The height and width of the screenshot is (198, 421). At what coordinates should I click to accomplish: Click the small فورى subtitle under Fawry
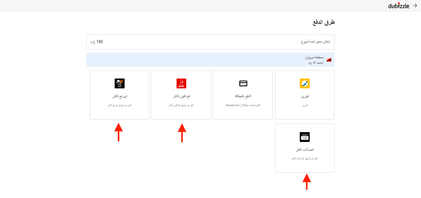click(305, 105)
